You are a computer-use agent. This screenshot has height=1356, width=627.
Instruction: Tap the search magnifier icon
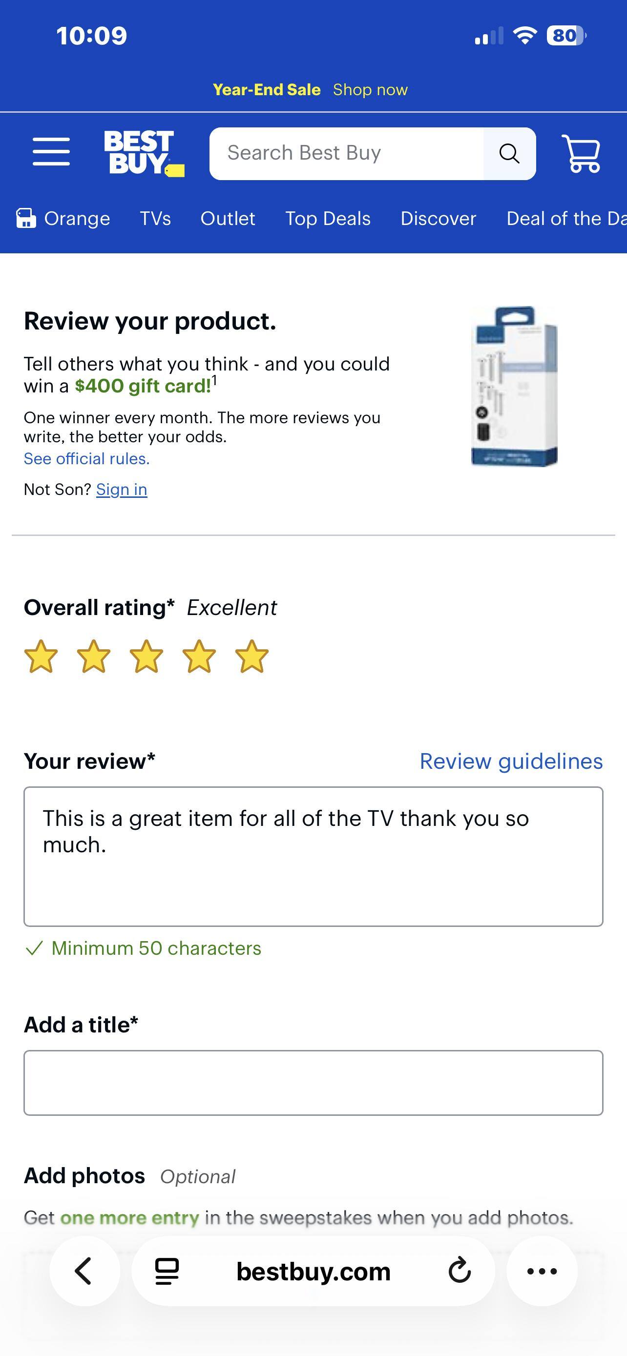[x=508, y=153]
